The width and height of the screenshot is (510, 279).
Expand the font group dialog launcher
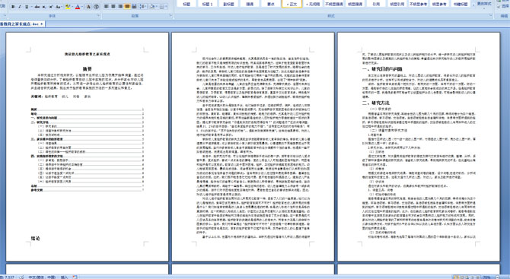(x=98, y=15)
